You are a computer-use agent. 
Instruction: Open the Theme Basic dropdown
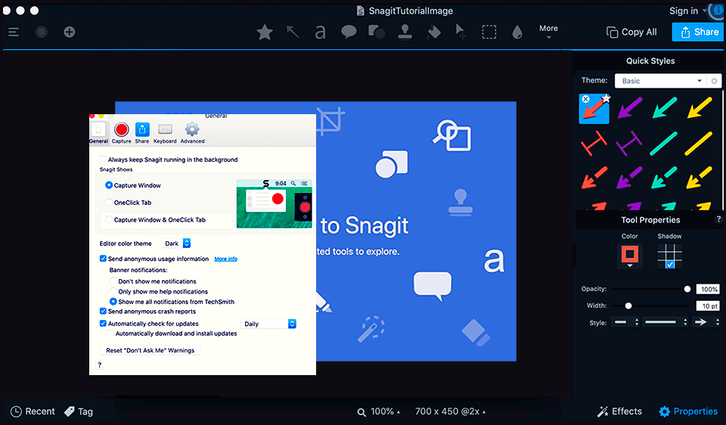click(660, 81)
